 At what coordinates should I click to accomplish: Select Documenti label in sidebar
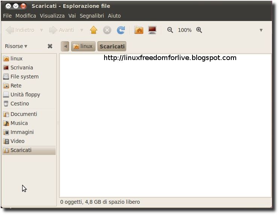(24, 114)
